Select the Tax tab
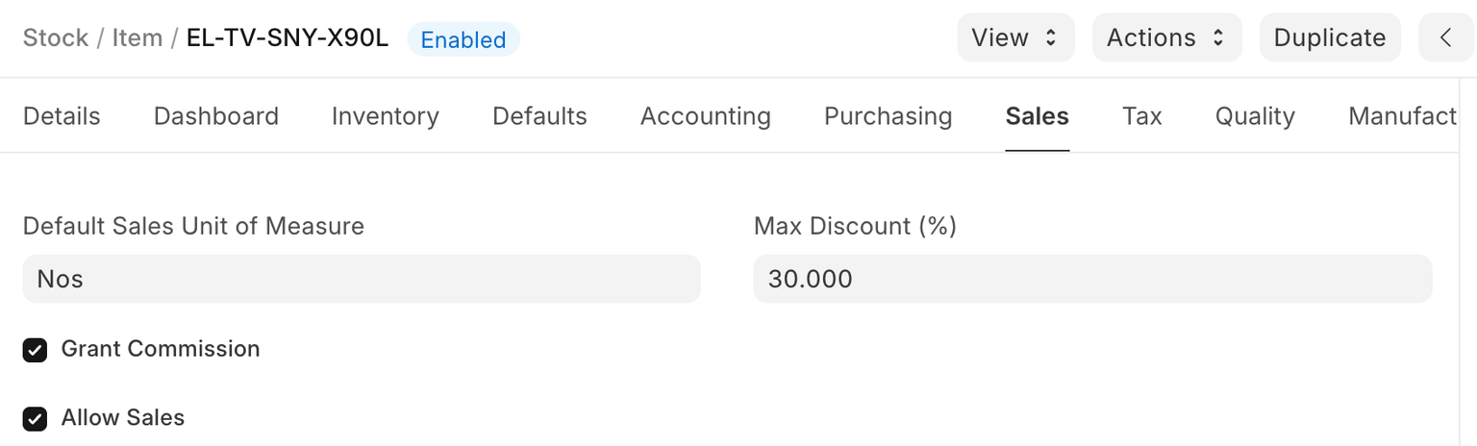The width and height of the screenshot is (1477, 446). (x=1141, y=116)
